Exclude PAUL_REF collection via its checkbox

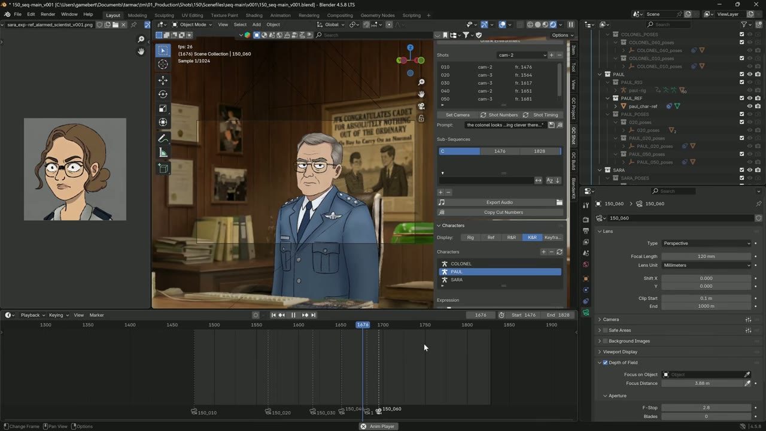(742, 98)
